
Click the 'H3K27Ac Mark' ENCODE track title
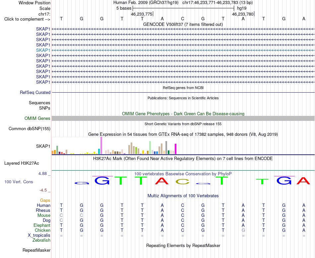[x=183, y=159]
